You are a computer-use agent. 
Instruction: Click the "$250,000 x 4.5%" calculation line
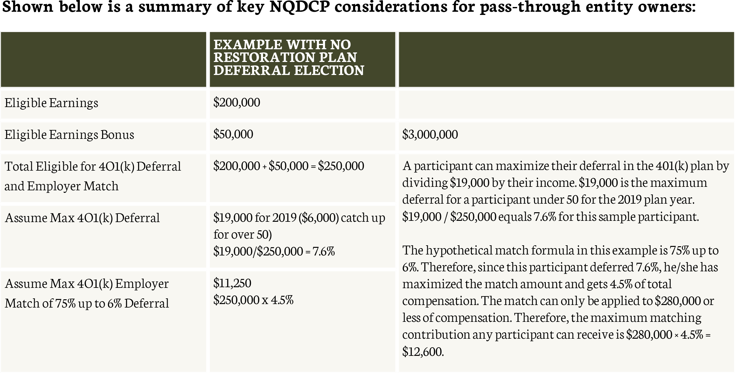(x=253, y=300)
